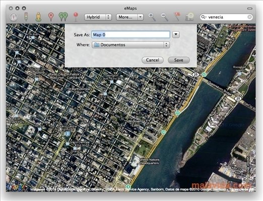The width and height of the screenshot is (263, 201).
Task: Zoom out with the minus magnifier
Action: tap(165, 17)
